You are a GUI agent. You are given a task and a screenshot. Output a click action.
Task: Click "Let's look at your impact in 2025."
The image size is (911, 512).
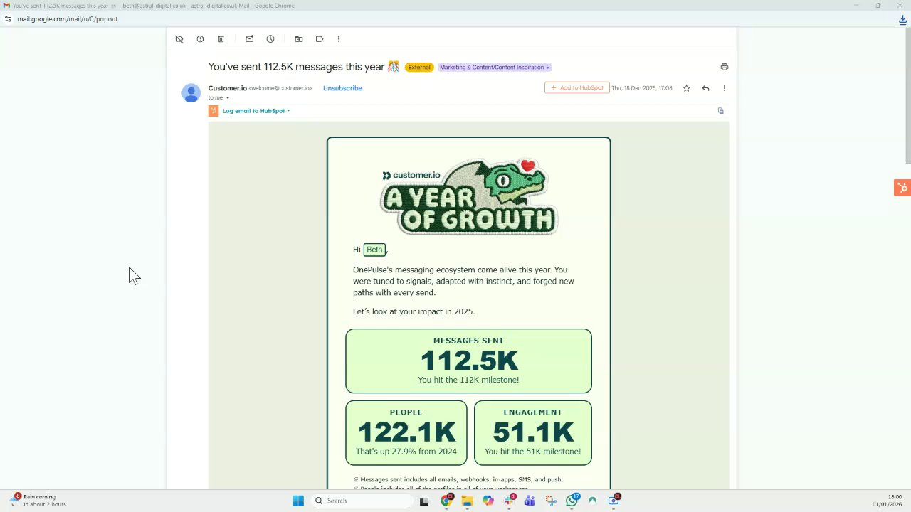coord(414,311)
